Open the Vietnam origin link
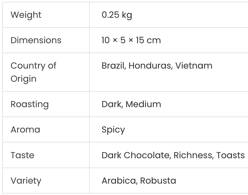248x195 pixels. click(194, 66)
